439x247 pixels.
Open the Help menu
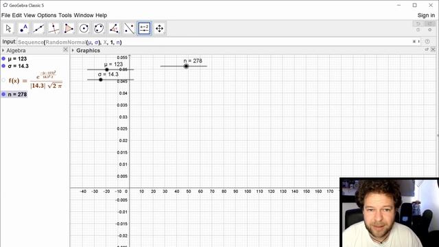click(x=101, y=15)
